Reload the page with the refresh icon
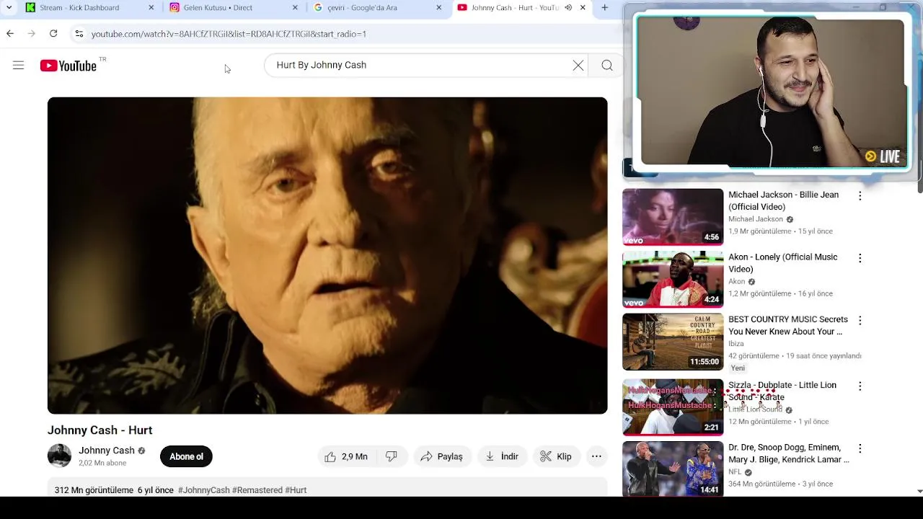The width and height of the screenshot is (923, 519). 53,34
